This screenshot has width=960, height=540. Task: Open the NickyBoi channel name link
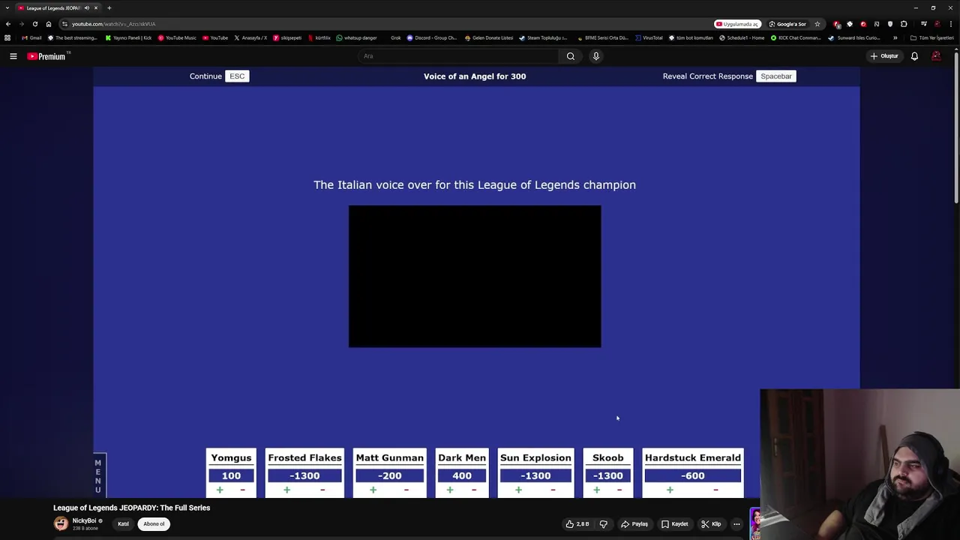84,520
